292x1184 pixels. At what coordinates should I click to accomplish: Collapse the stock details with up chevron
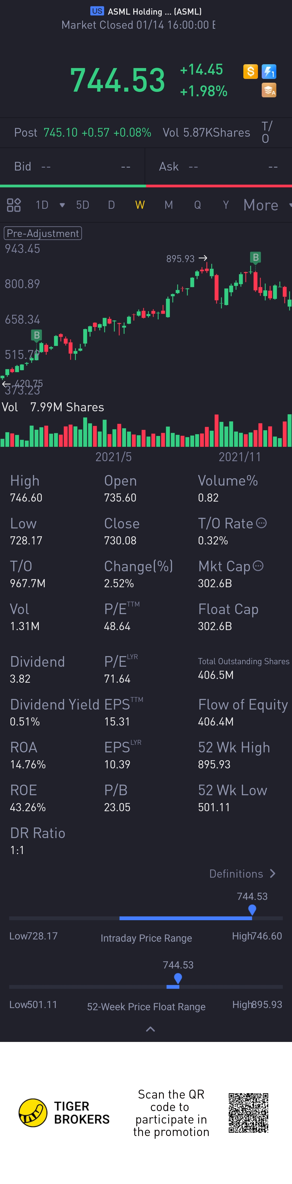(150, 1029)
